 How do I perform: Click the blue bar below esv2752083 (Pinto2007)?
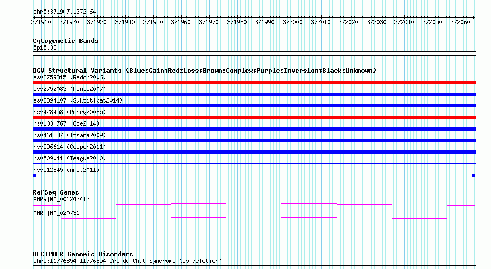pyautogui.click(x=254, y=94)
